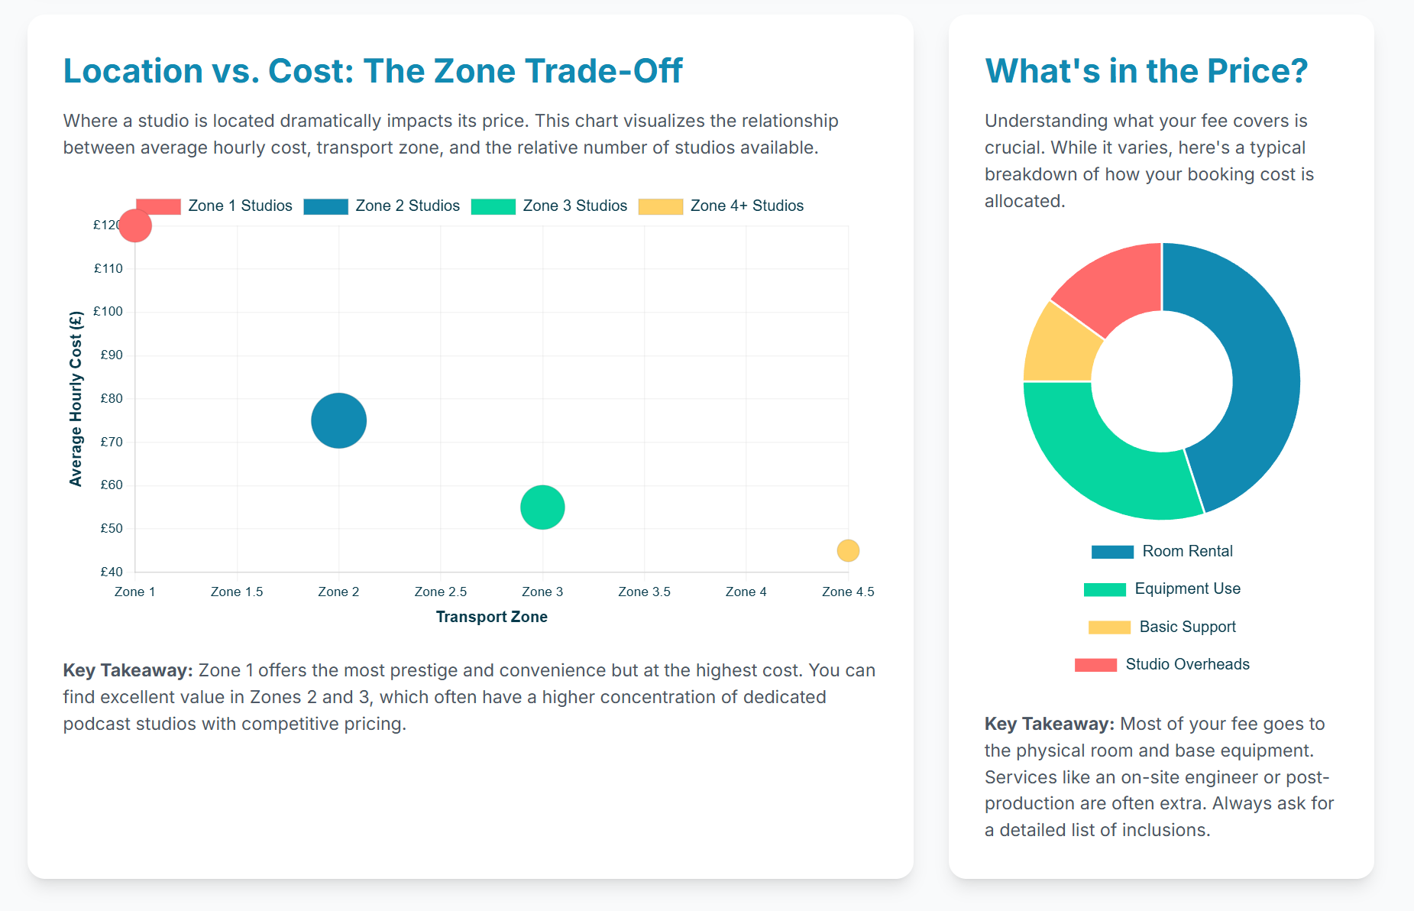Toggle Studio Overheads legend item
Screen dimensions: 1414x911
(1161, 665)
